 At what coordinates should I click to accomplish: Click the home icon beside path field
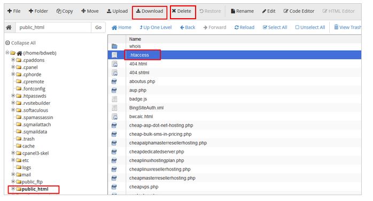click(9, 27)
